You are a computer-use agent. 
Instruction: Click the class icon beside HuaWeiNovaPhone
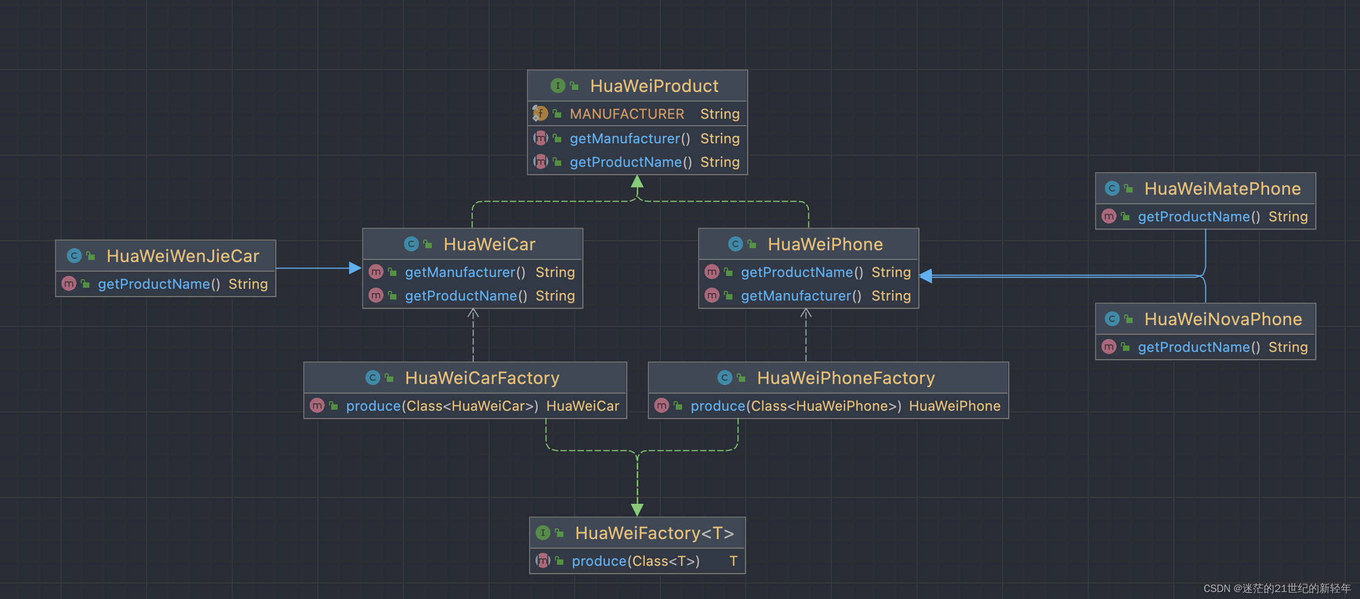1112,319
